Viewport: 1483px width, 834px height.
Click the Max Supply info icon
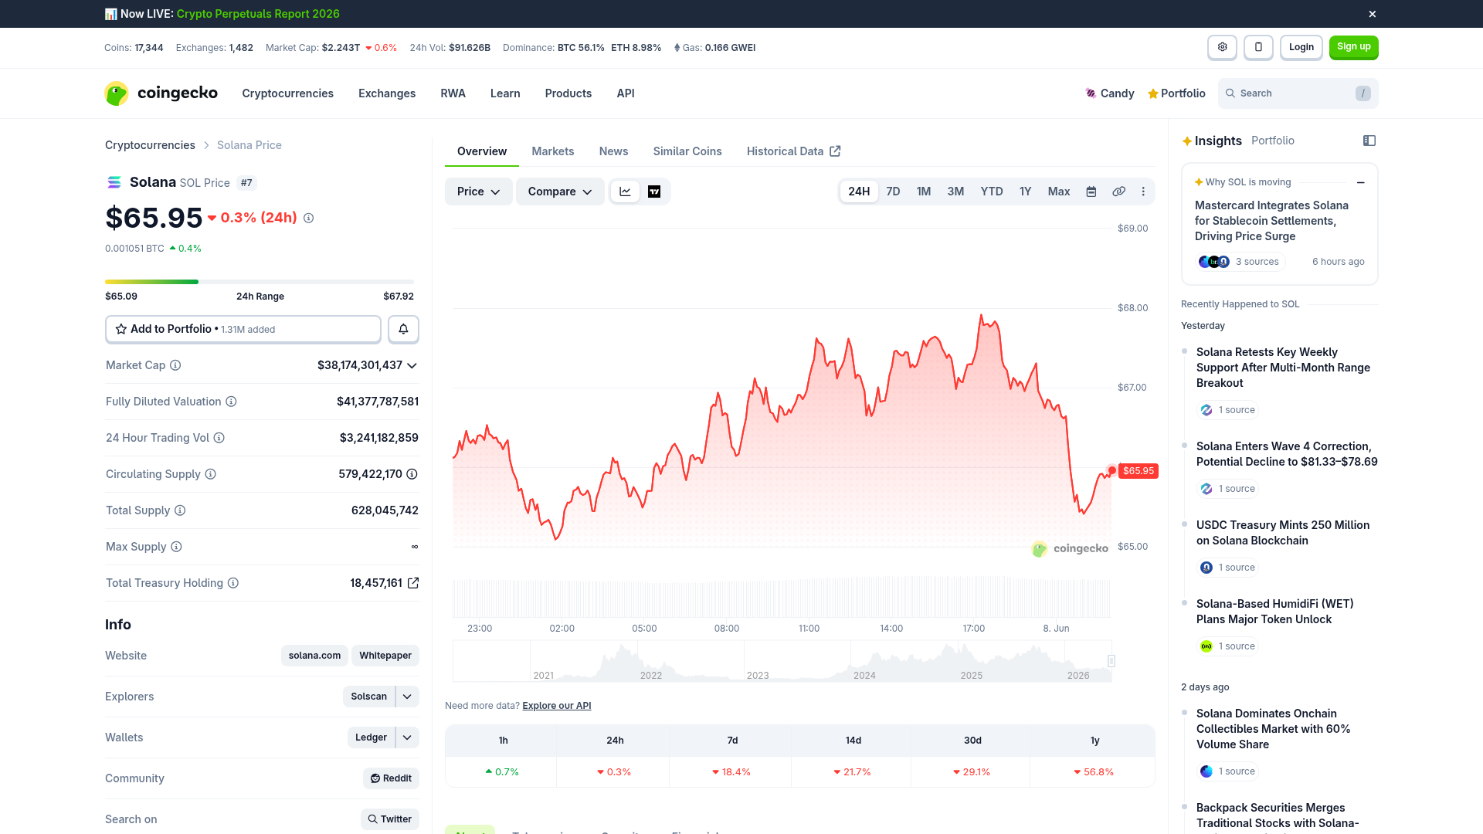coord(176,547)
